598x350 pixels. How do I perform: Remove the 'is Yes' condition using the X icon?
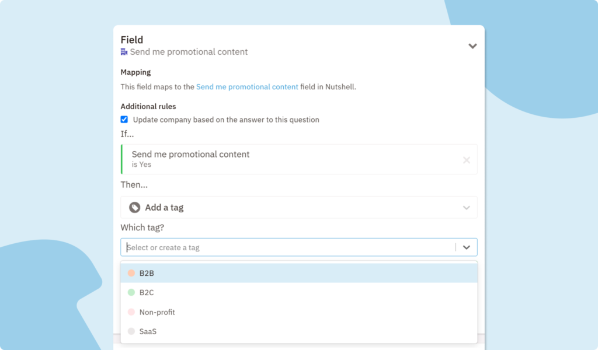click(x=467, y=159)
